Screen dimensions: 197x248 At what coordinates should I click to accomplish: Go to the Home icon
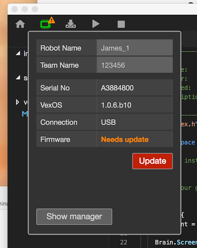point(20,24)
